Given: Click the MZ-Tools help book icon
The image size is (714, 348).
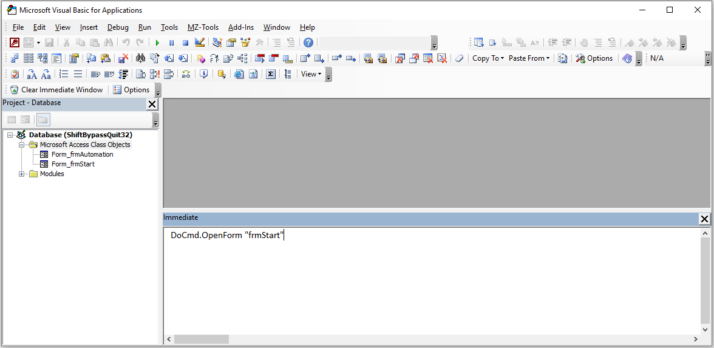Looking at the screenshot, I should tap(627, 58).
